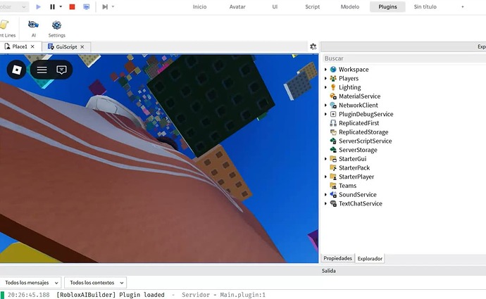Select the Workspace globe icon

click(x=333, y=70)
